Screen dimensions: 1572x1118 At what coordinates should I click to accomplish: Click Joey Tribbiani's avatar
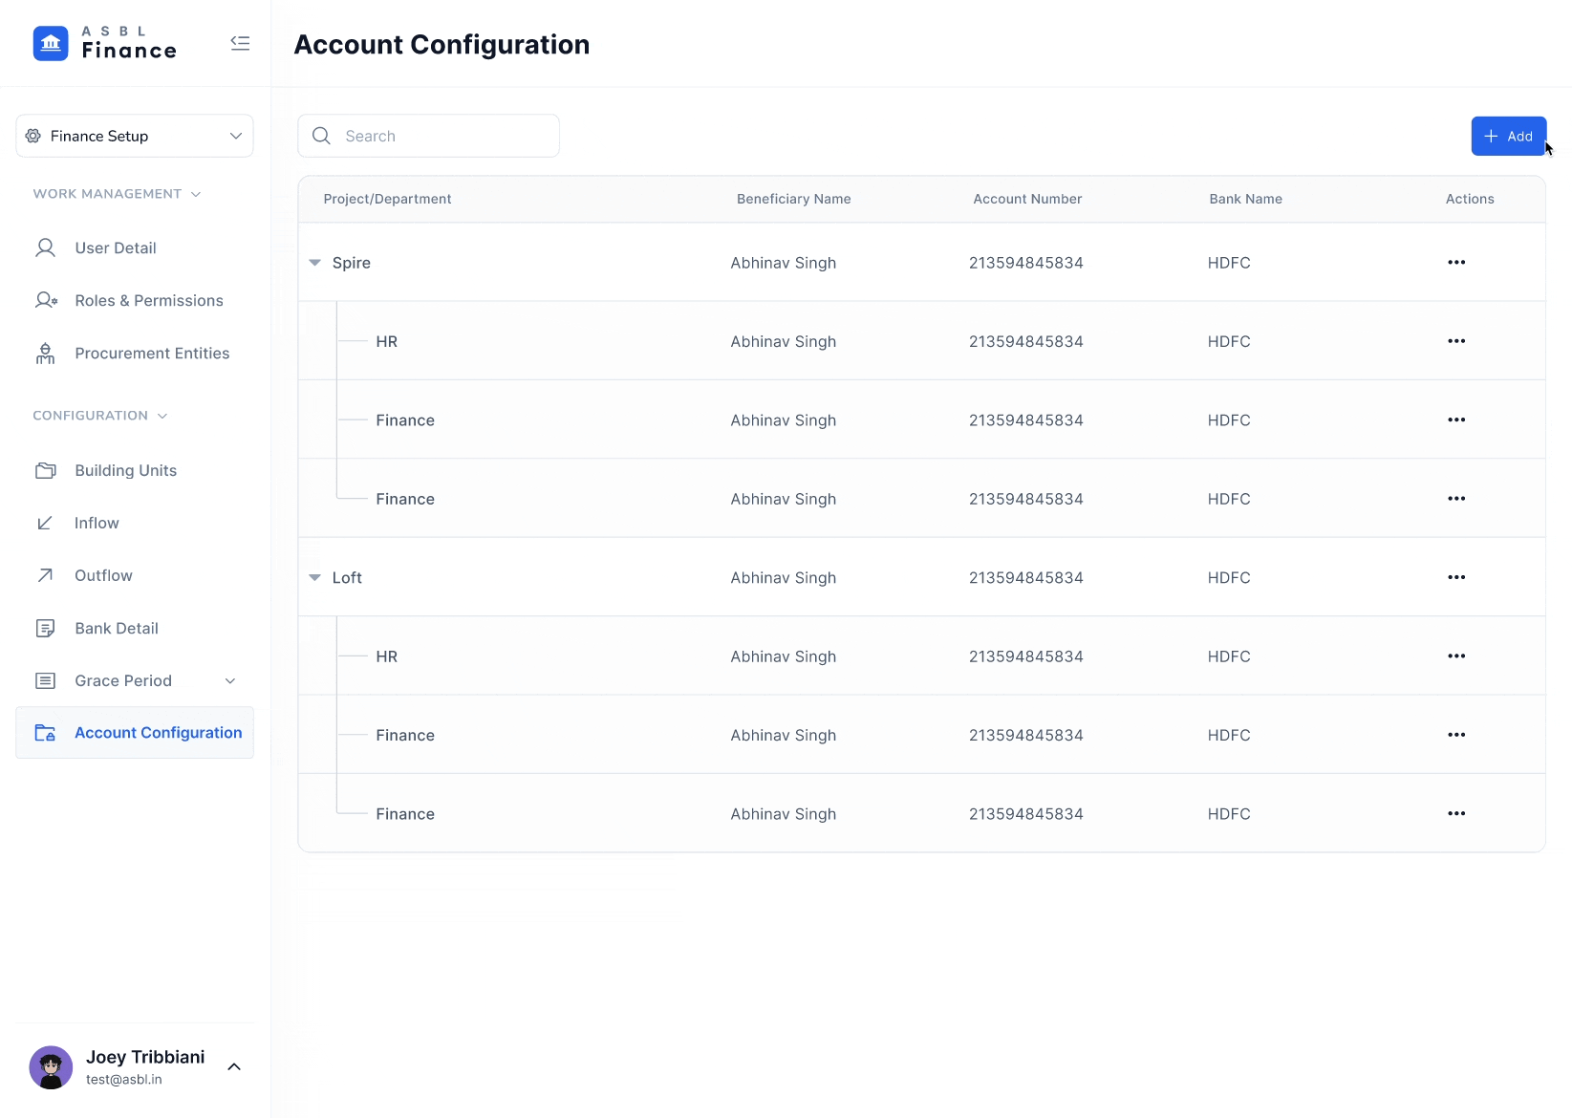pyautogui.click(x=51, y=1067)
